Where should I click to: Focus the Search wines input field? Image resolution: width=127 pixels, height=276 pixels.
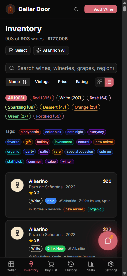(x=61, y=68)
